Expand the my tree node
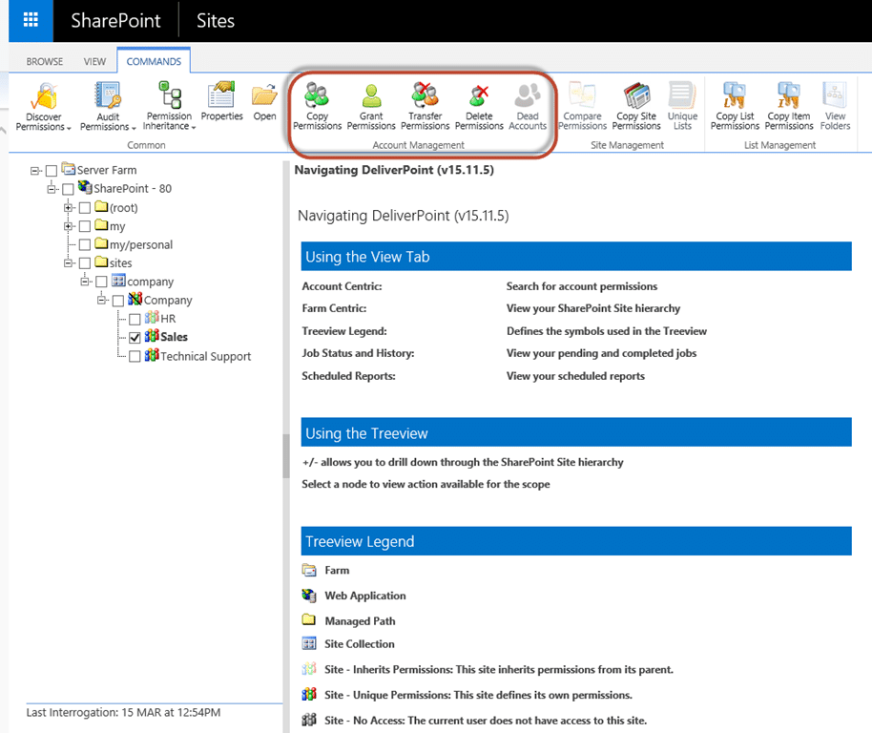Viewport: 872px width, 733px height. [69, 226]
